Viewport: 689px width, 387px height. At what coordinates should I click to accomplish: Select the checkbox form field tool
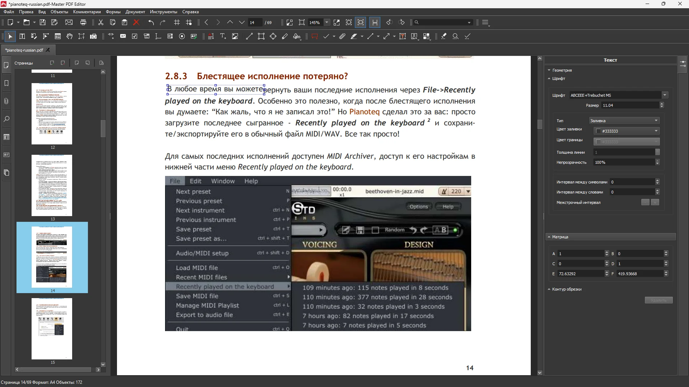[x=135, y=36]
